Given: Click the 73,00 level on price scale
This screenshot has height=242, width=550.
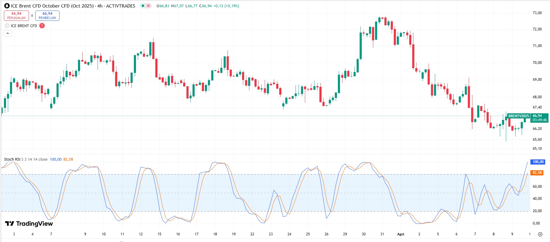Looking at the screenshot, I should (x=537, y=13).
